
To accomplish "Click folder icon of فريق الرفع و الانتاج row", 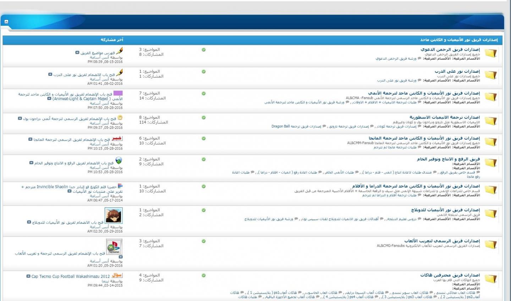I will click(491, 163).
